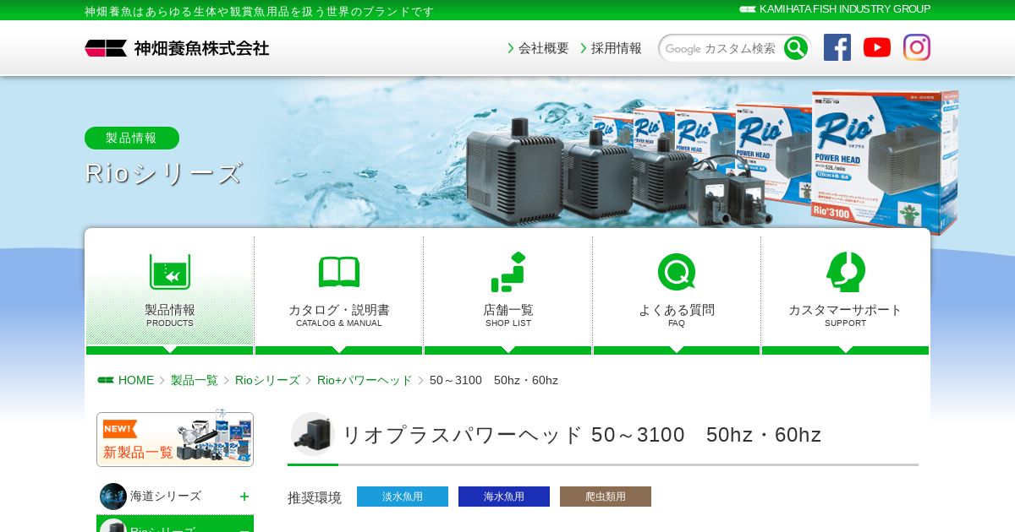Click the small logo before HOME breadcrumb

point(106,380)
